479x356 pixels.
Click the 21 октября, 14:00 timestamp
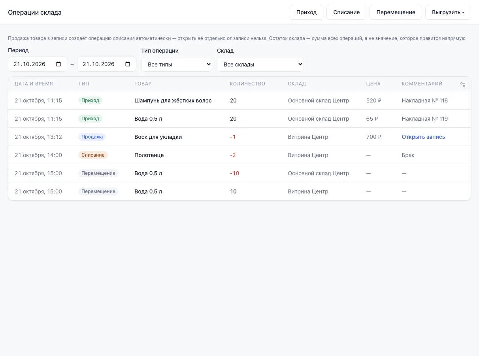point(38,155)
